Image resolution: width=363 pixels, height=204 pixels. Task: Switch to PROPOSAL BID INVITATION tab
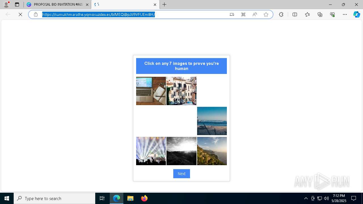(x=57, y=5)
